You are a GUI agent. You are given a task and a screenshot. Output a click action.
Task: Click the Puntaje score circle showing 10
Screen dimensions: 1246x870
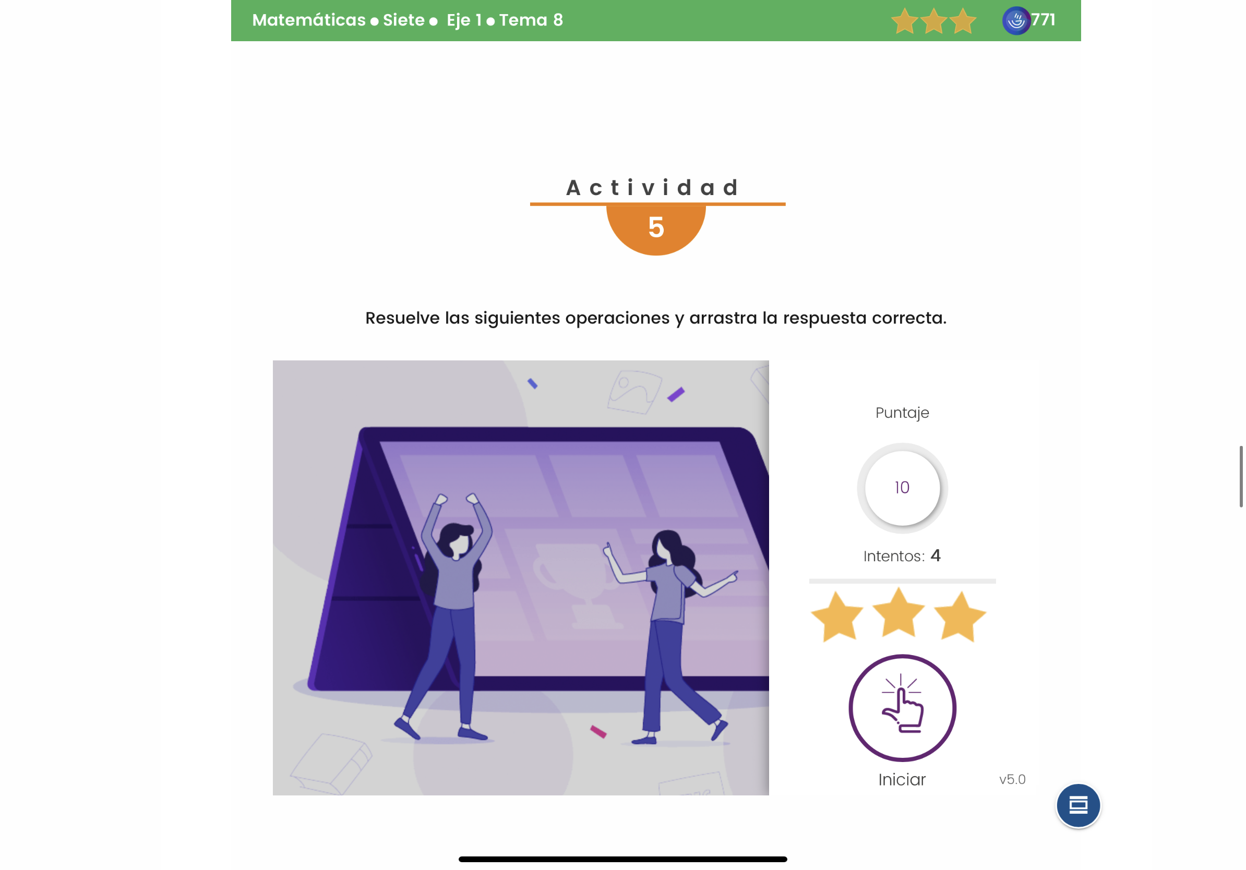[902, 488]
